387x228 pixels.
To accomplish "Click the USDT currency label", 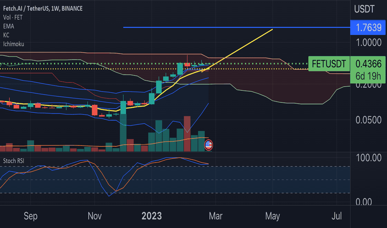I will coord(364,9).
